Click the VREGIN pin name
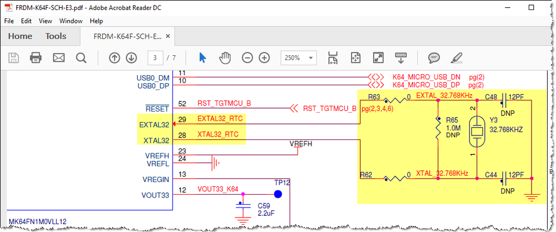This screenshot has width=556, height=232. [x=155, y=179]
